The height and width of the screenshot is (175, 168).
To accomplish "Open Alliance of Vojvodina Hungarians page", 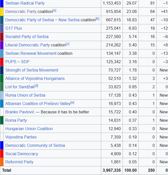I will tap(35, 79).
